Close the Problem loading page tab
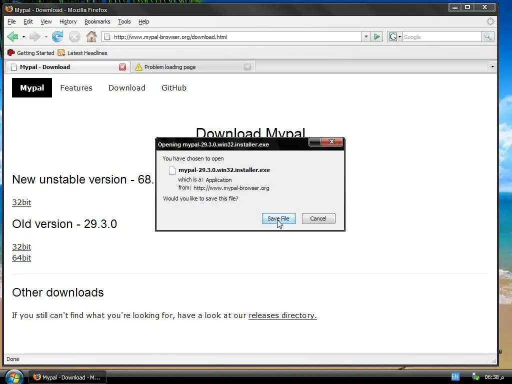 point(247,67)
